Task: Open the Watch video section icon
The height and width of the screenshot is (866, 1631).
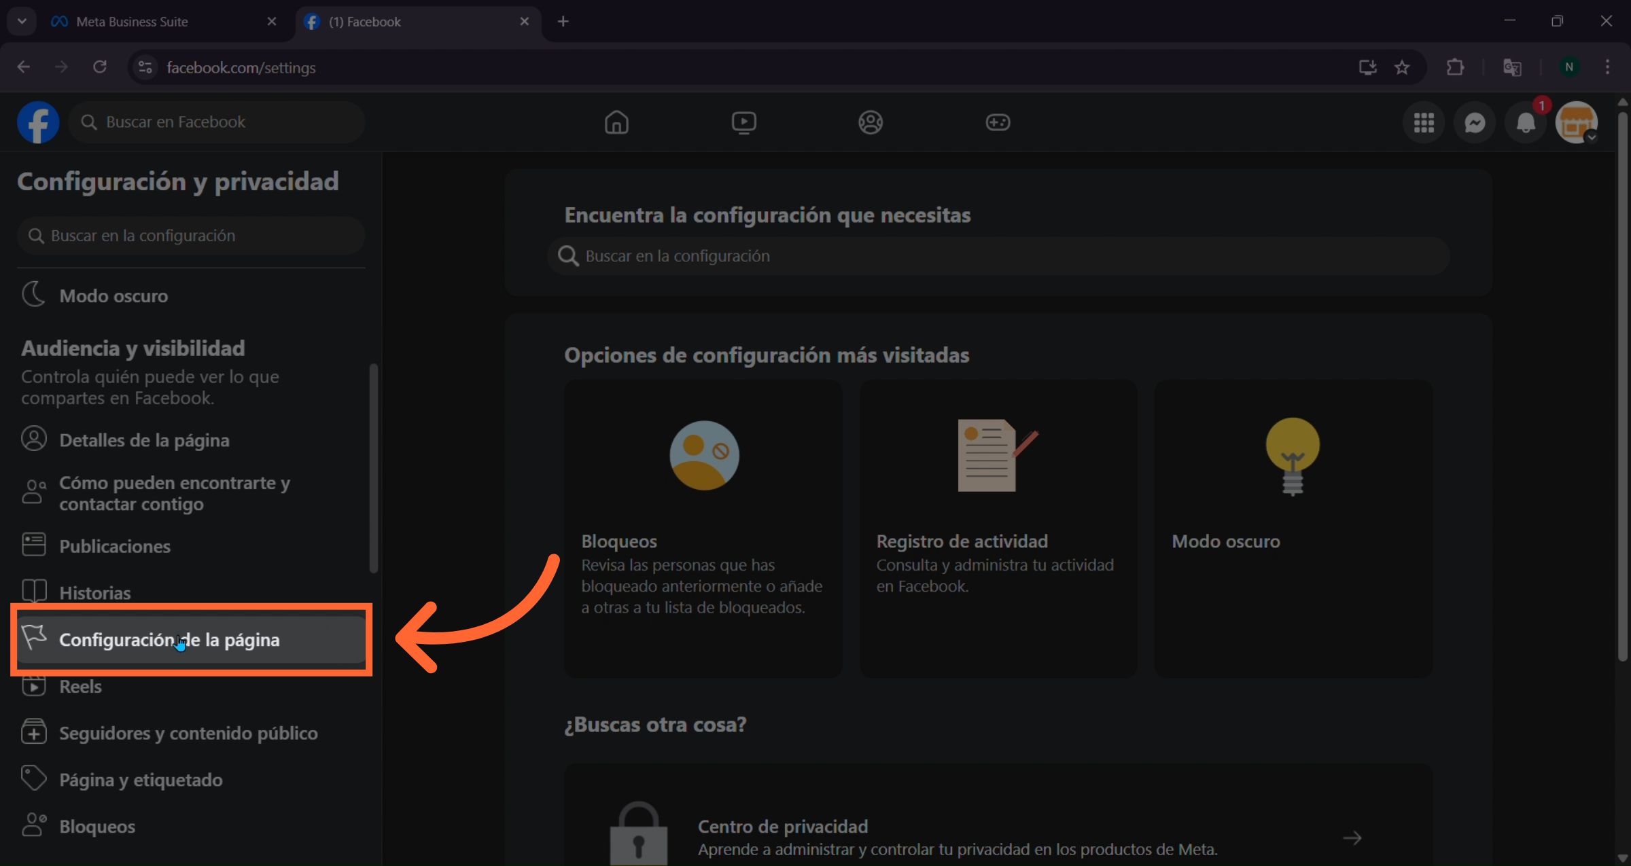Action: pyautogui.click(x=744, y=122)
